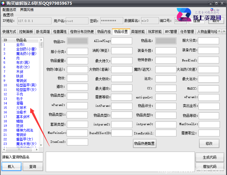227x175 pixels.
Task: Open the 配置选项 menu
Action: pyautogui.click(x=9, y=10)
